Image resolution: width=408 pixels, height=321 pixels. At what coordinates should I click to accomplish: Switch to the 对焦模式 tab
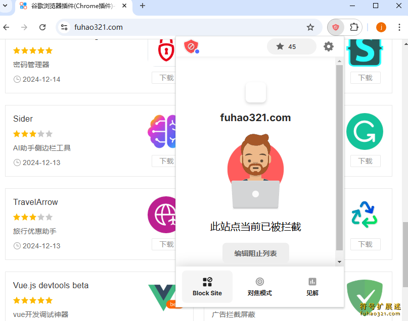260,287
